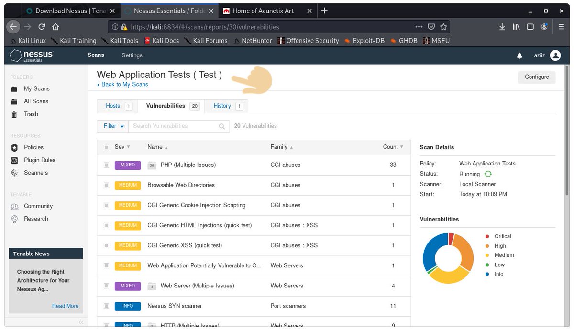The image size is (574, 331).
Task: Open the All Scans folder
Action: pyautogui.click(x=36, y=101)
